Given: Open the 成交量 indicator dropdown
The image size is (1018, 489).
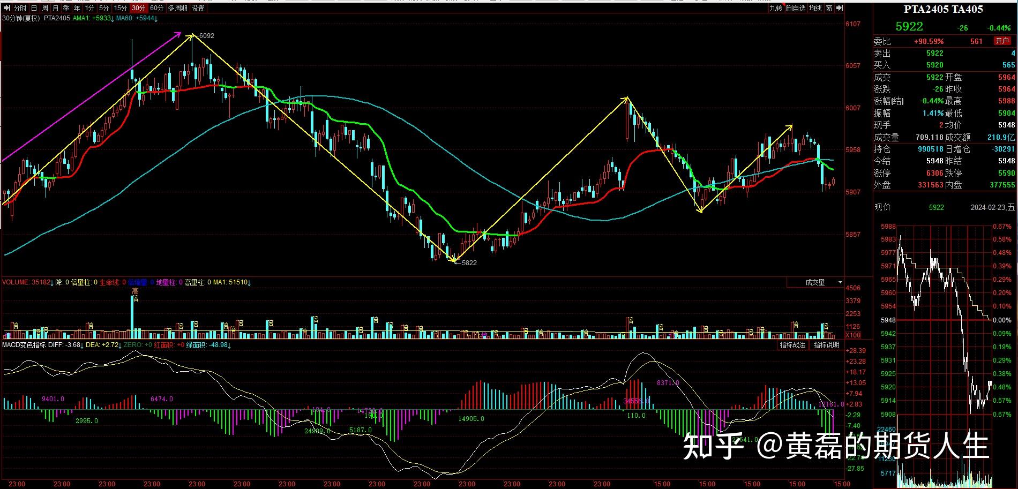Looking at the screenshot, I should pos(815,282).
